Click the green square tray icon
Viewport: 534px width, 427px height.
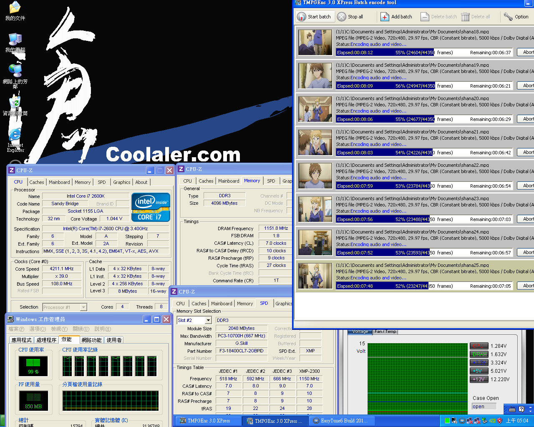(x=447, y=421)
